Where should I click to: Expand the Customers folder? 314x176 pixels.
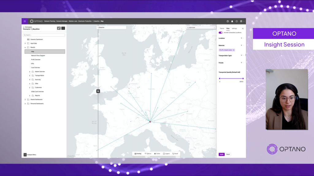pyautogui.click(x=30, y=88)
